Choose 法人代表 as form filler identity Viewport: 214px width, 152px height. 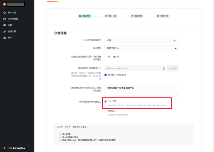point(106,102)
